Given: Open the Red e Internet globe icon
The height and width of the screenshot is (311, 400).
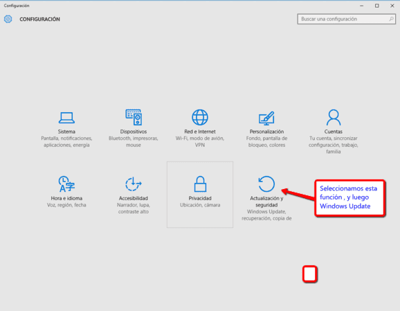Looking at the screenshot, I should click(x=200, y=117).
